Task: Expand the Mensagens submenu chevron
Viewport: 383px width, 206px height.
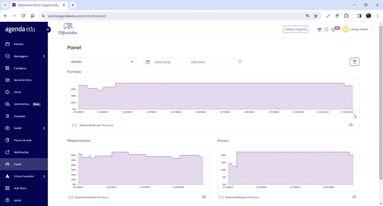Action: (x=44, y=56)
